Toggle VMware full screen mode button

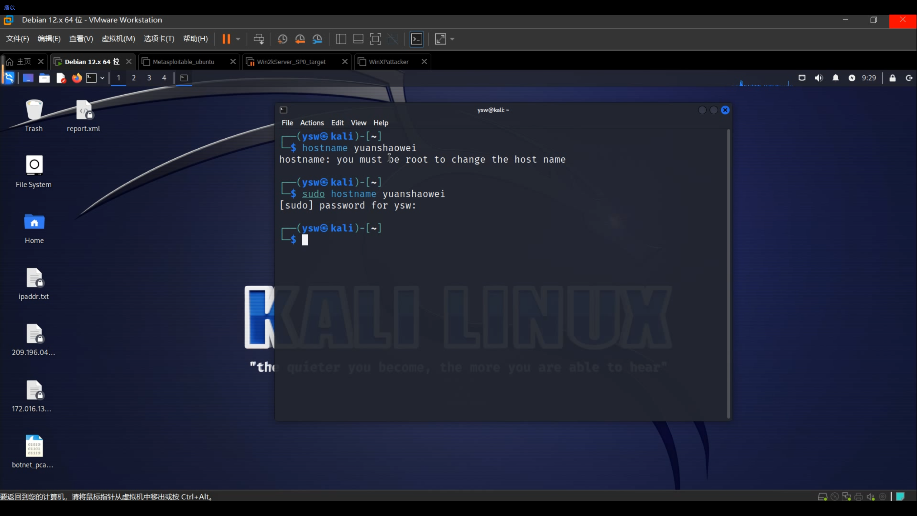coord(375,39)
